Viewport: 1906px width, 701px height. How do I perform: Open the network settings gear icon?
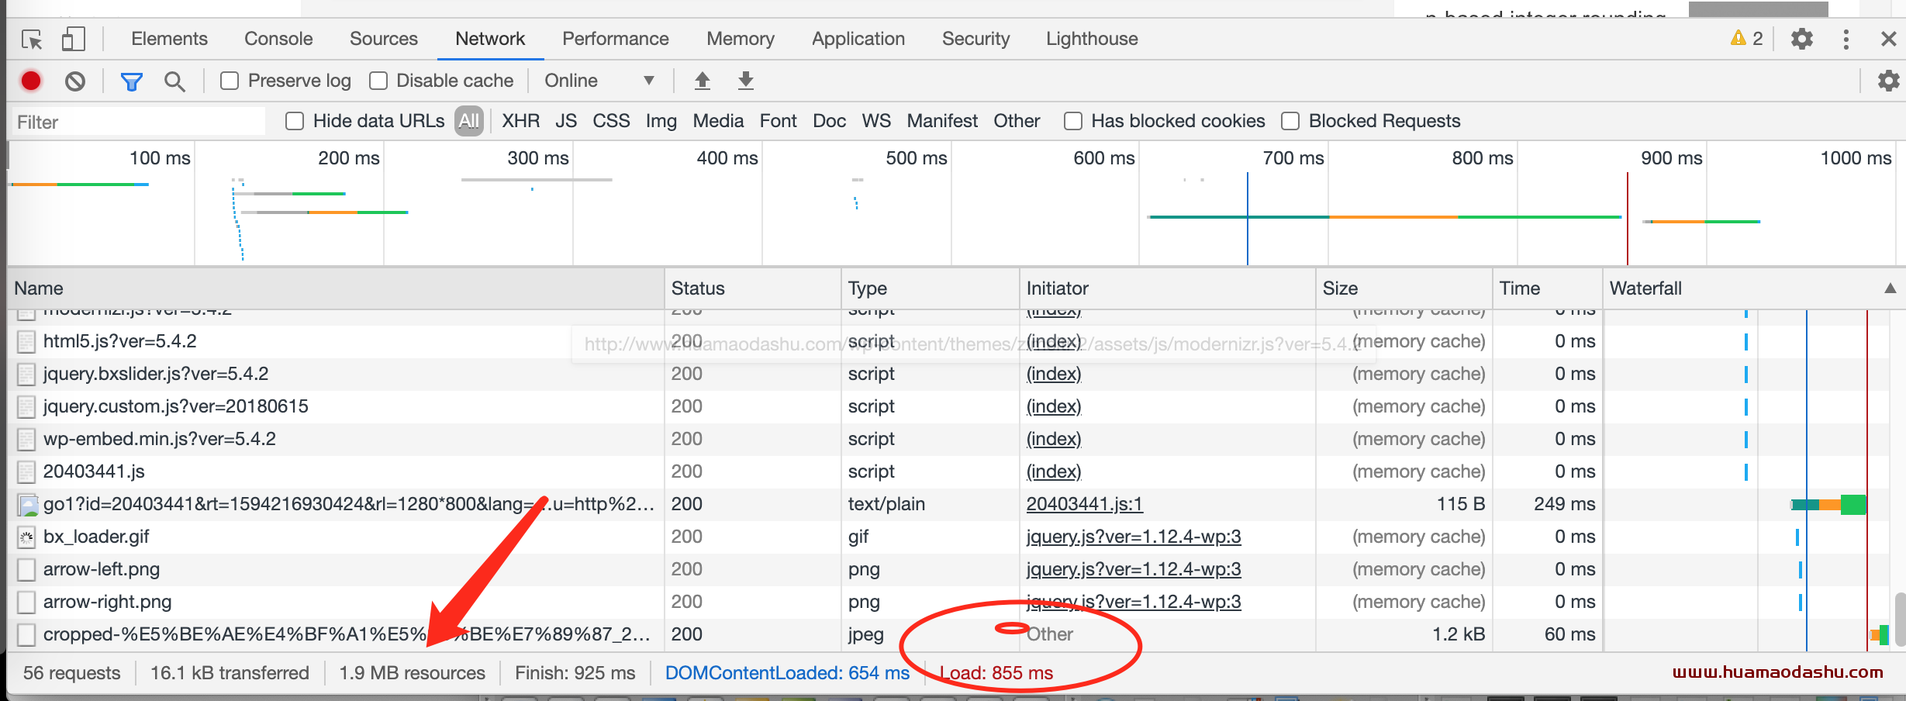(1888, 81)
